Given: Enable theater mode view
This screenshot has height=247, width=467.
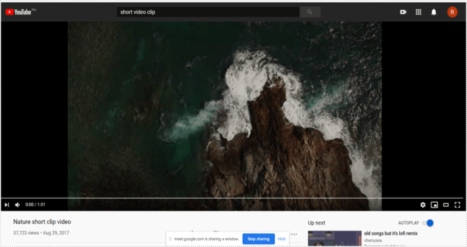Looking at the screenshot, I should (x=446, y=205).
